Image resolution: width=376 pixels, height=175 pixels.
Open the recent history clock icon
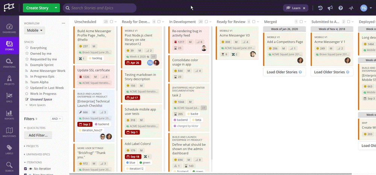[x=320, y=8]
